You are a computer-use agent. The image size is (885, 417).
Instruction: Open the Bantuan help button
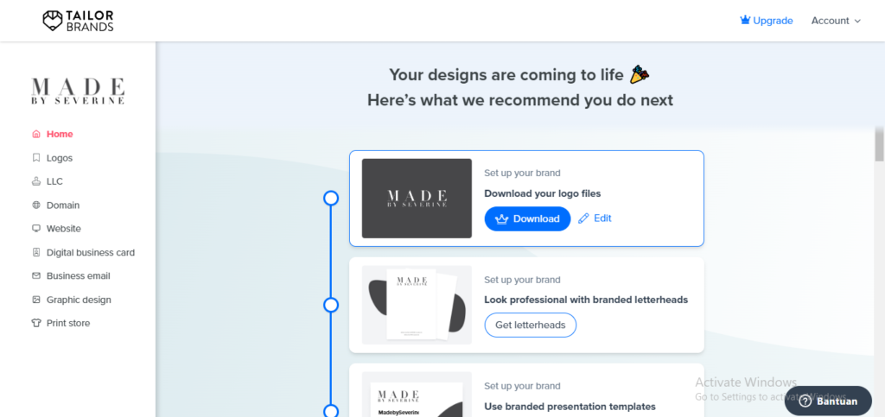point(828,401)
